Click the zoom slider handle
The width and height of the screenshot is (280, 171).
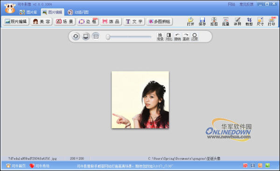108,37
